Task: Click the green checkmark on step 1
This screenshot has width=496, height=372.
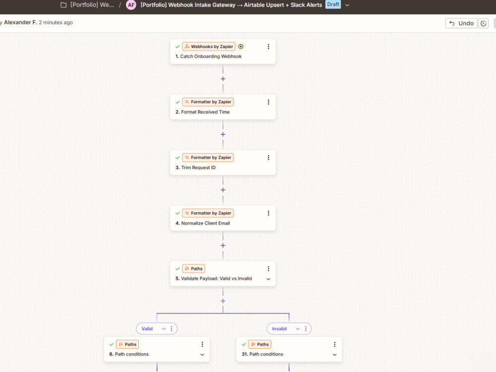Action: click(178, 47)
